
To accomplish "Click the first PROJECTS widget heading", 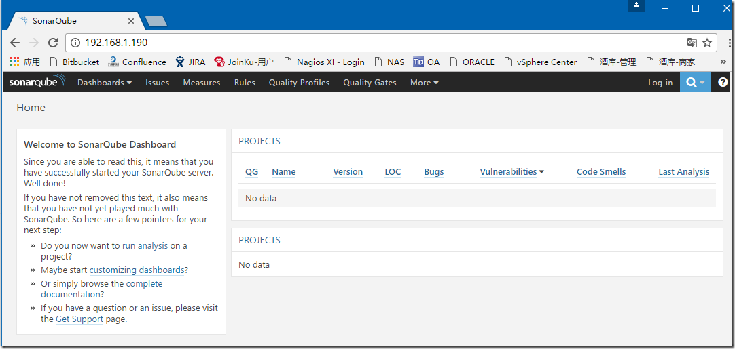I will (259, 141).
